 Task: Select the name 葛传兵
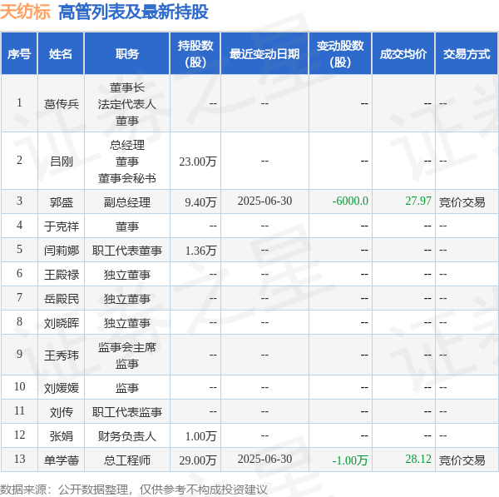click(61, 104)
